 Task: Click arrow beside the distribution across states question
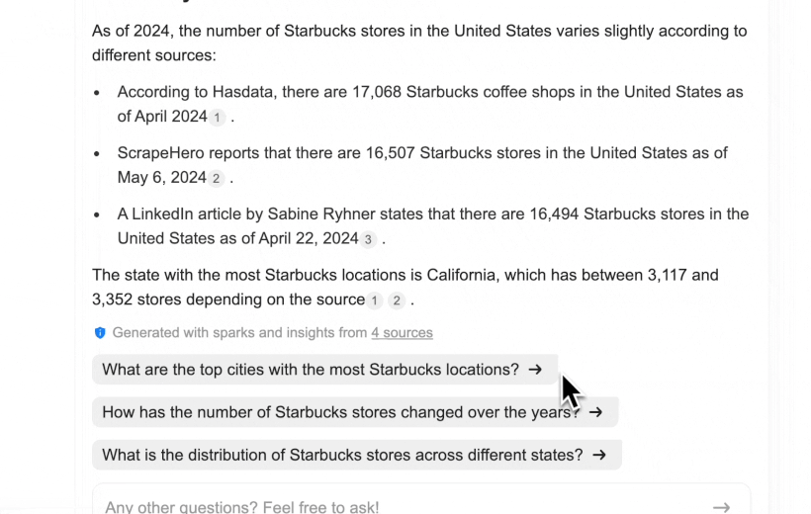599,456
